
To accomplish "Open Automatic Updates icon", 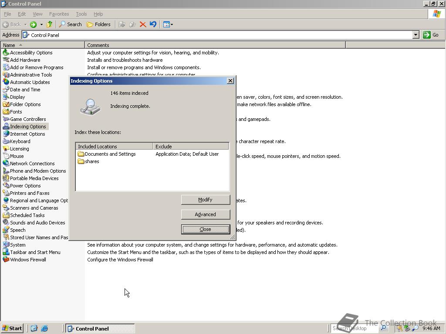I will click(x=6, y=82).
